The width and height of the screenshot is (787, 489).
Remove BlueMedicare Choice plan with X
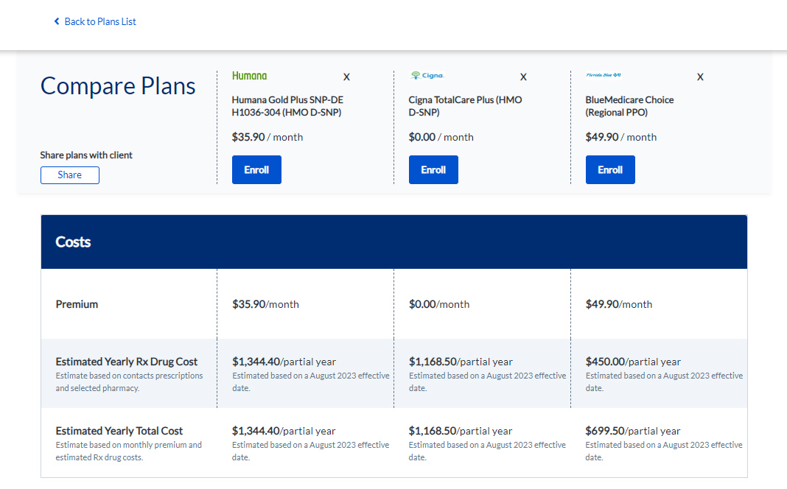[699, 77]
